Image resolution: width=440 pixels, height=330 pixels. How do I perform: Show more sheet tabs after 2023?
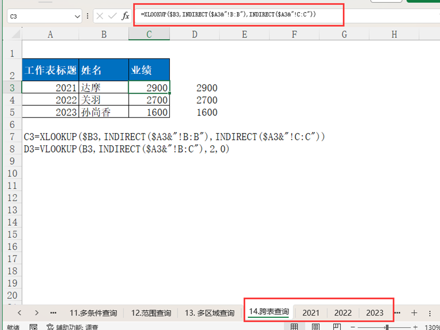tap(397, 313)
